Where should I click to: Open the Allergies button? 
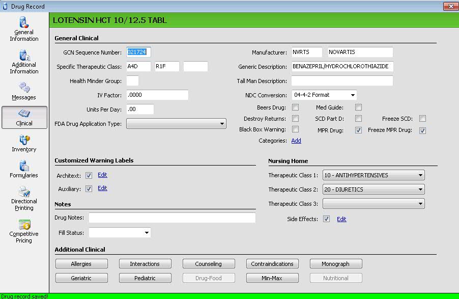point(81,264)
